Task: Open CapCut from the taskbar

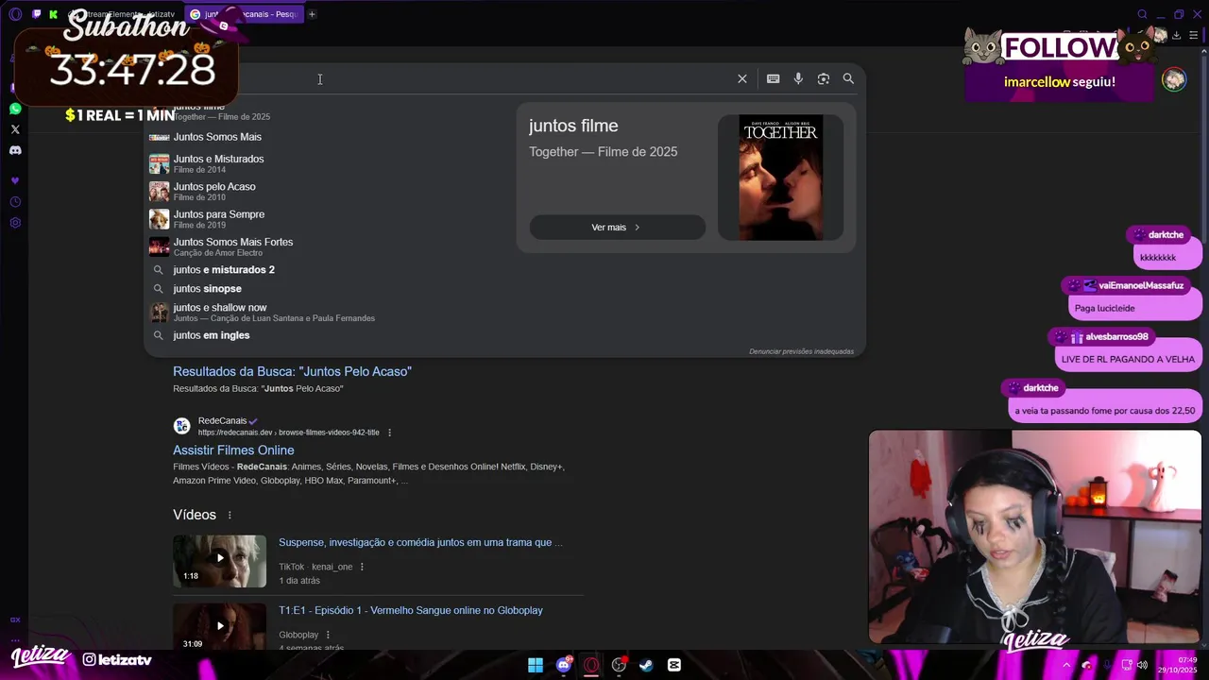Action: [x=674, y=665]
